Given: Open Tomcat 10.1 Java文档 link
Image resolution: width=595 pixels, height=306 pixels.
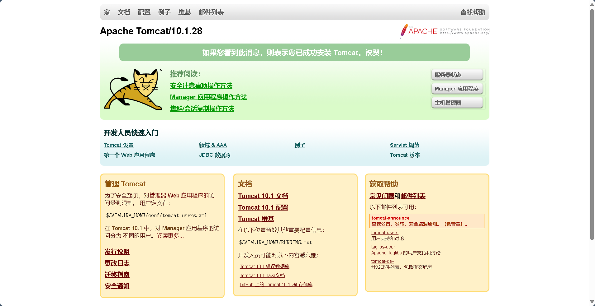Looking at the screenshot, I should (262, 276).
